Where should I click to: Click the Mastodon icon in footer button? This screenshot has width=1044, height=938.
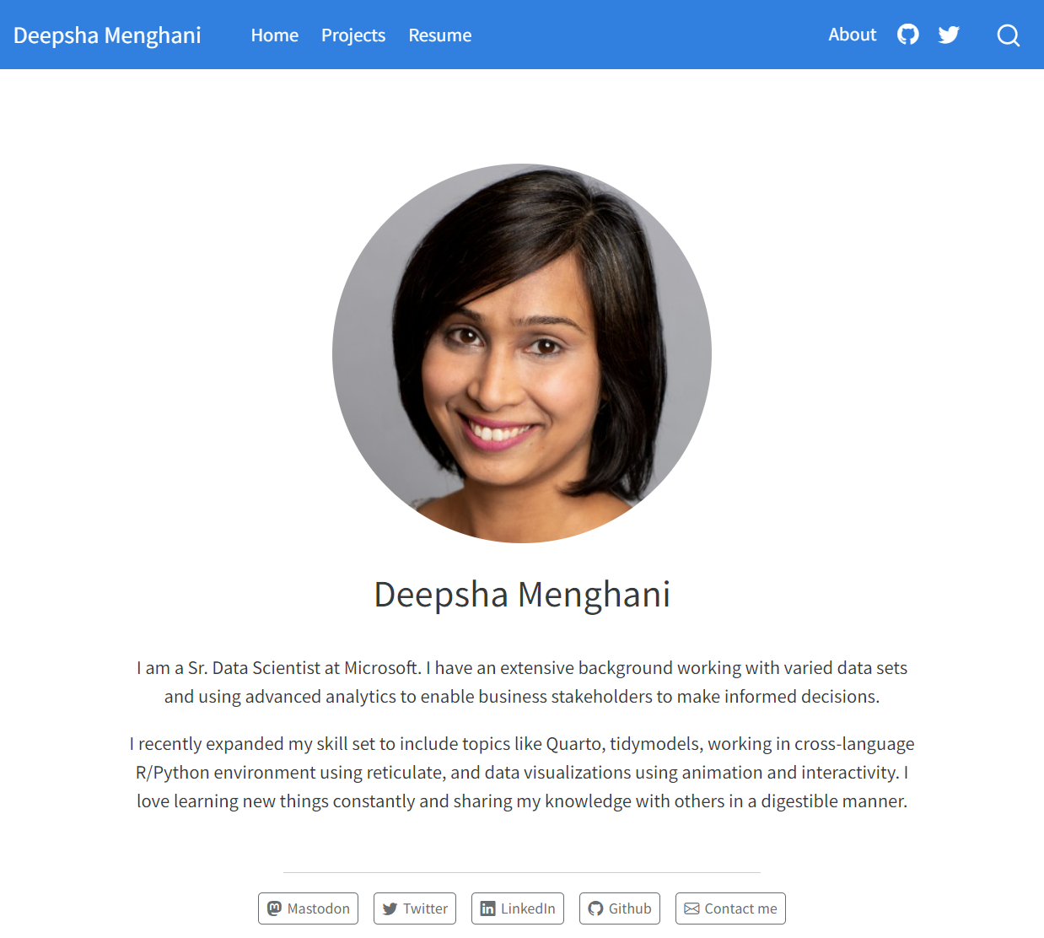click(x=274, y=908)
